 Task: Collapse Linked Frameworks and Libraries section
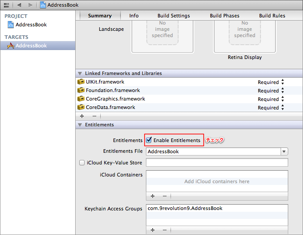coord(80,74)
